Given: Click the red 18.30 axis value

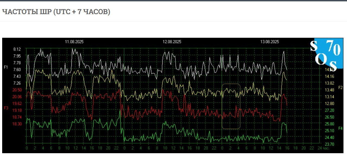Looking at the screenshot, I should pyautogui.click(x=17, y=124).
